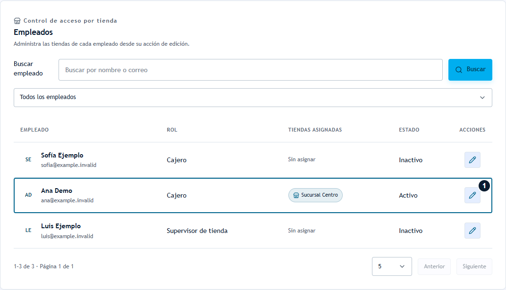Go to previous page with Anterior

[x=434, y=266]
